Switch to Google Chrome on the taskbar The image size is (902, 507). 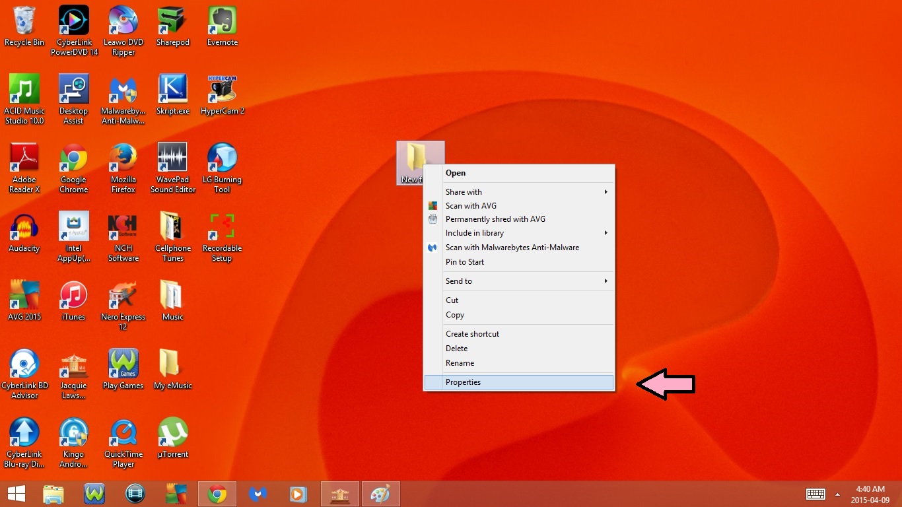point(217,494)
